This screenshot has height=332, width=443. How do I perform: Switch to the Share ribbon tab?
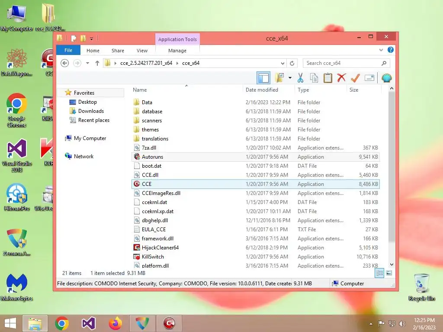point(118,51)
